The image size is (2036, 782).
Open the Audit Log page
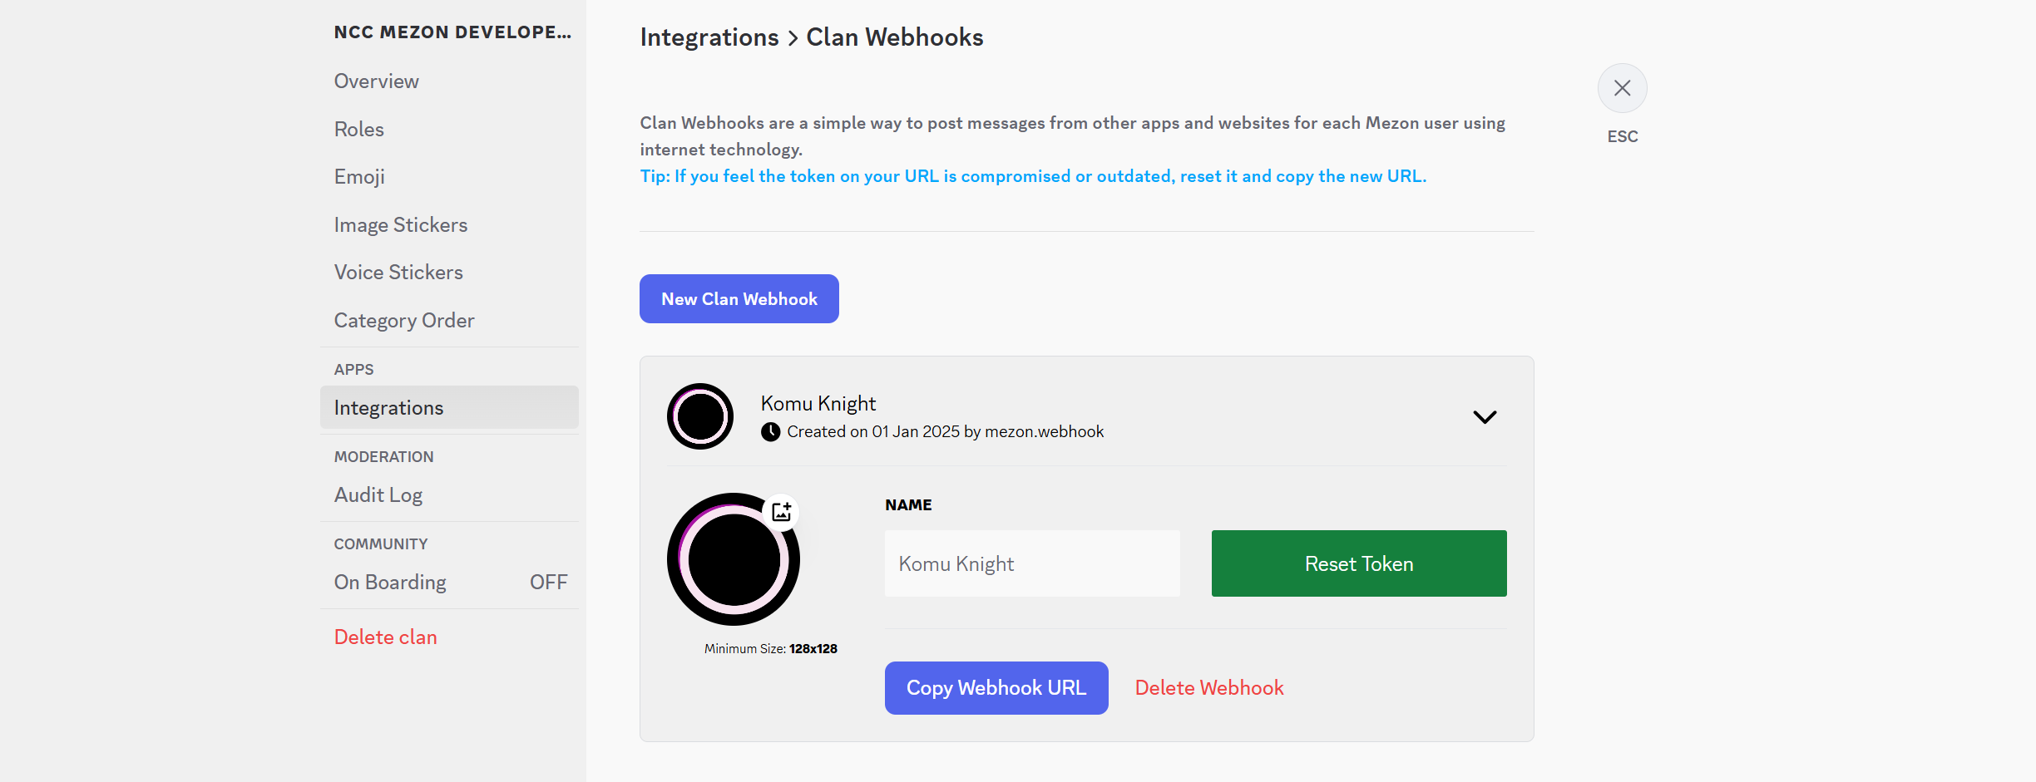(x=378, y=495)
